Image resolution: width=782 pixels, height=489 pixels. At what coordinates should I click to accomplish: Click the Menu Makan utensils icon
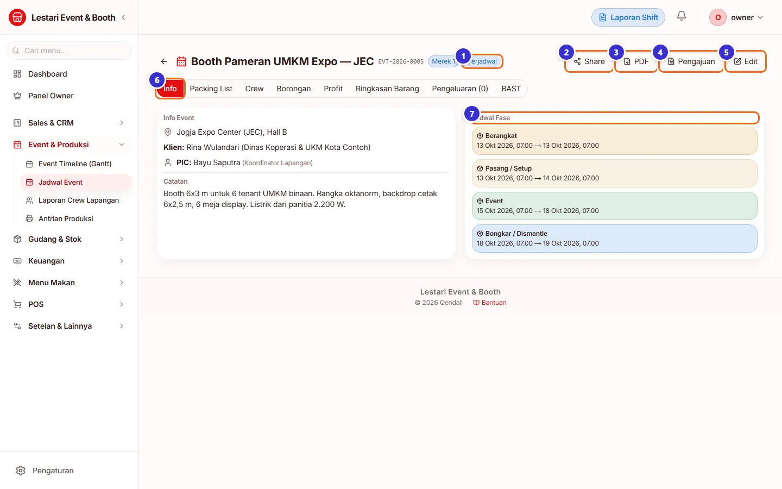coord(17,283)
